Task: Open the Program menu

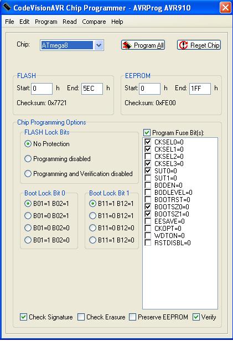Action: [x=46, y=22]
